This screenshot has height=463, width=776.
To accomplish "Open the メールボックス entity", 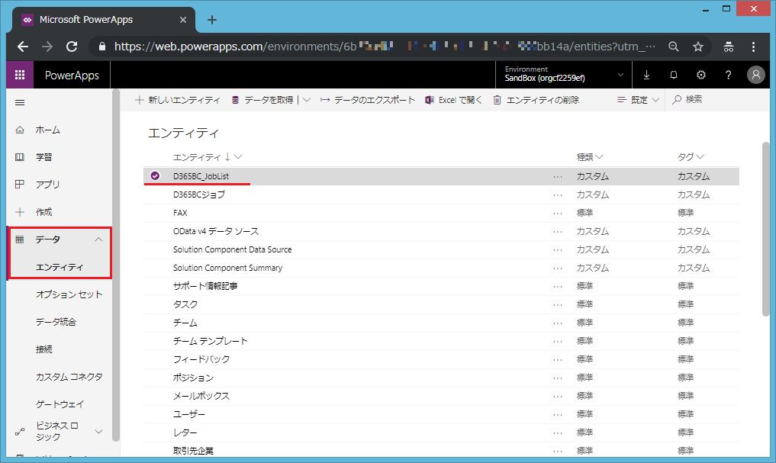I will pos(201,396).
